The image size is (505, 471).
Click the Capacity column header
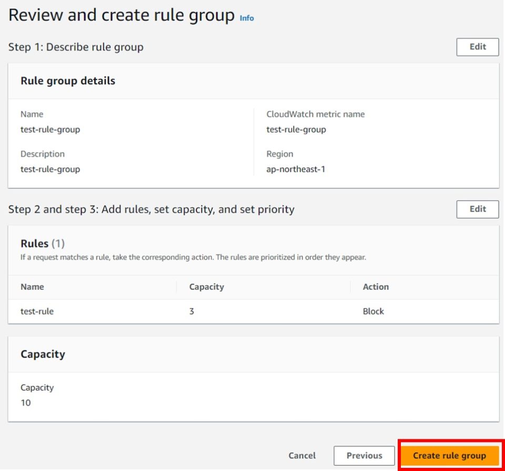(x=206, y=287)
